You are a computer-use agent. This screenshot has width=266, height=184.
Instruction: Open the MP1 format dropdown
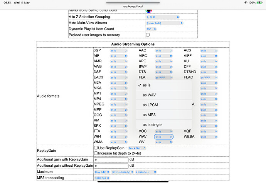pyautogui.click(x=118, y=94)
